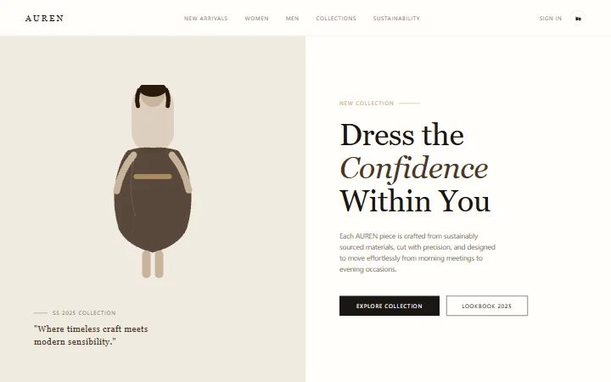The image size is (611, 382).
Task: Click the 'Within You' heading line
Action: (x=415, y=201)
